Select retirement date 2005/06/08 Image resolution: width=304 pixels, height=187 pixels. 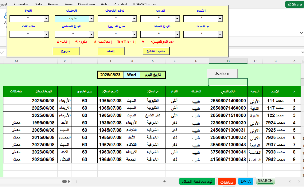[x=43, y=130]
